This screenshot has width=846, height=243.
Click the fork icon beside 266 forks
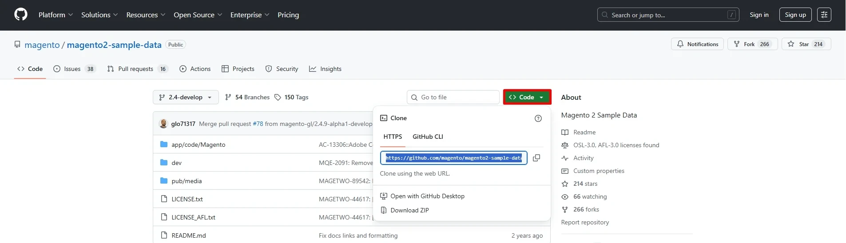[565, 209]
